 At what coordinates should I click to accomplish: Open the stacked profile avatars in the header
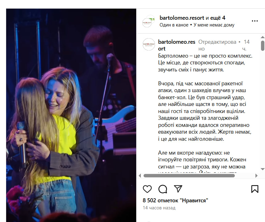(149, 21)
